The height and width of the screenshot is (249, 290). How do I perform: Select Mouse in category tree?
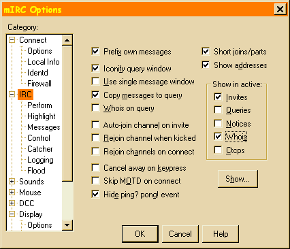[x=30, y=193]
